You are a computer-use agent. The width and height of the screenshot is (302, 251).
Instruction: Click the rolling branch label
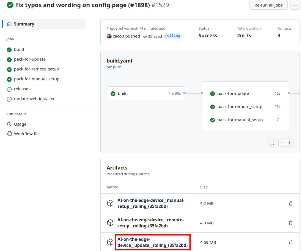[x=172, y=36]
